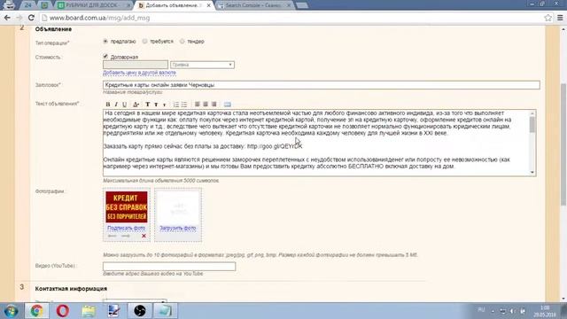The height and width of the screenshot is (319, 567).
Task: Uncheck the 'Договорная' price checkbox
Action: pyautogui.click(x=105, y=57)
